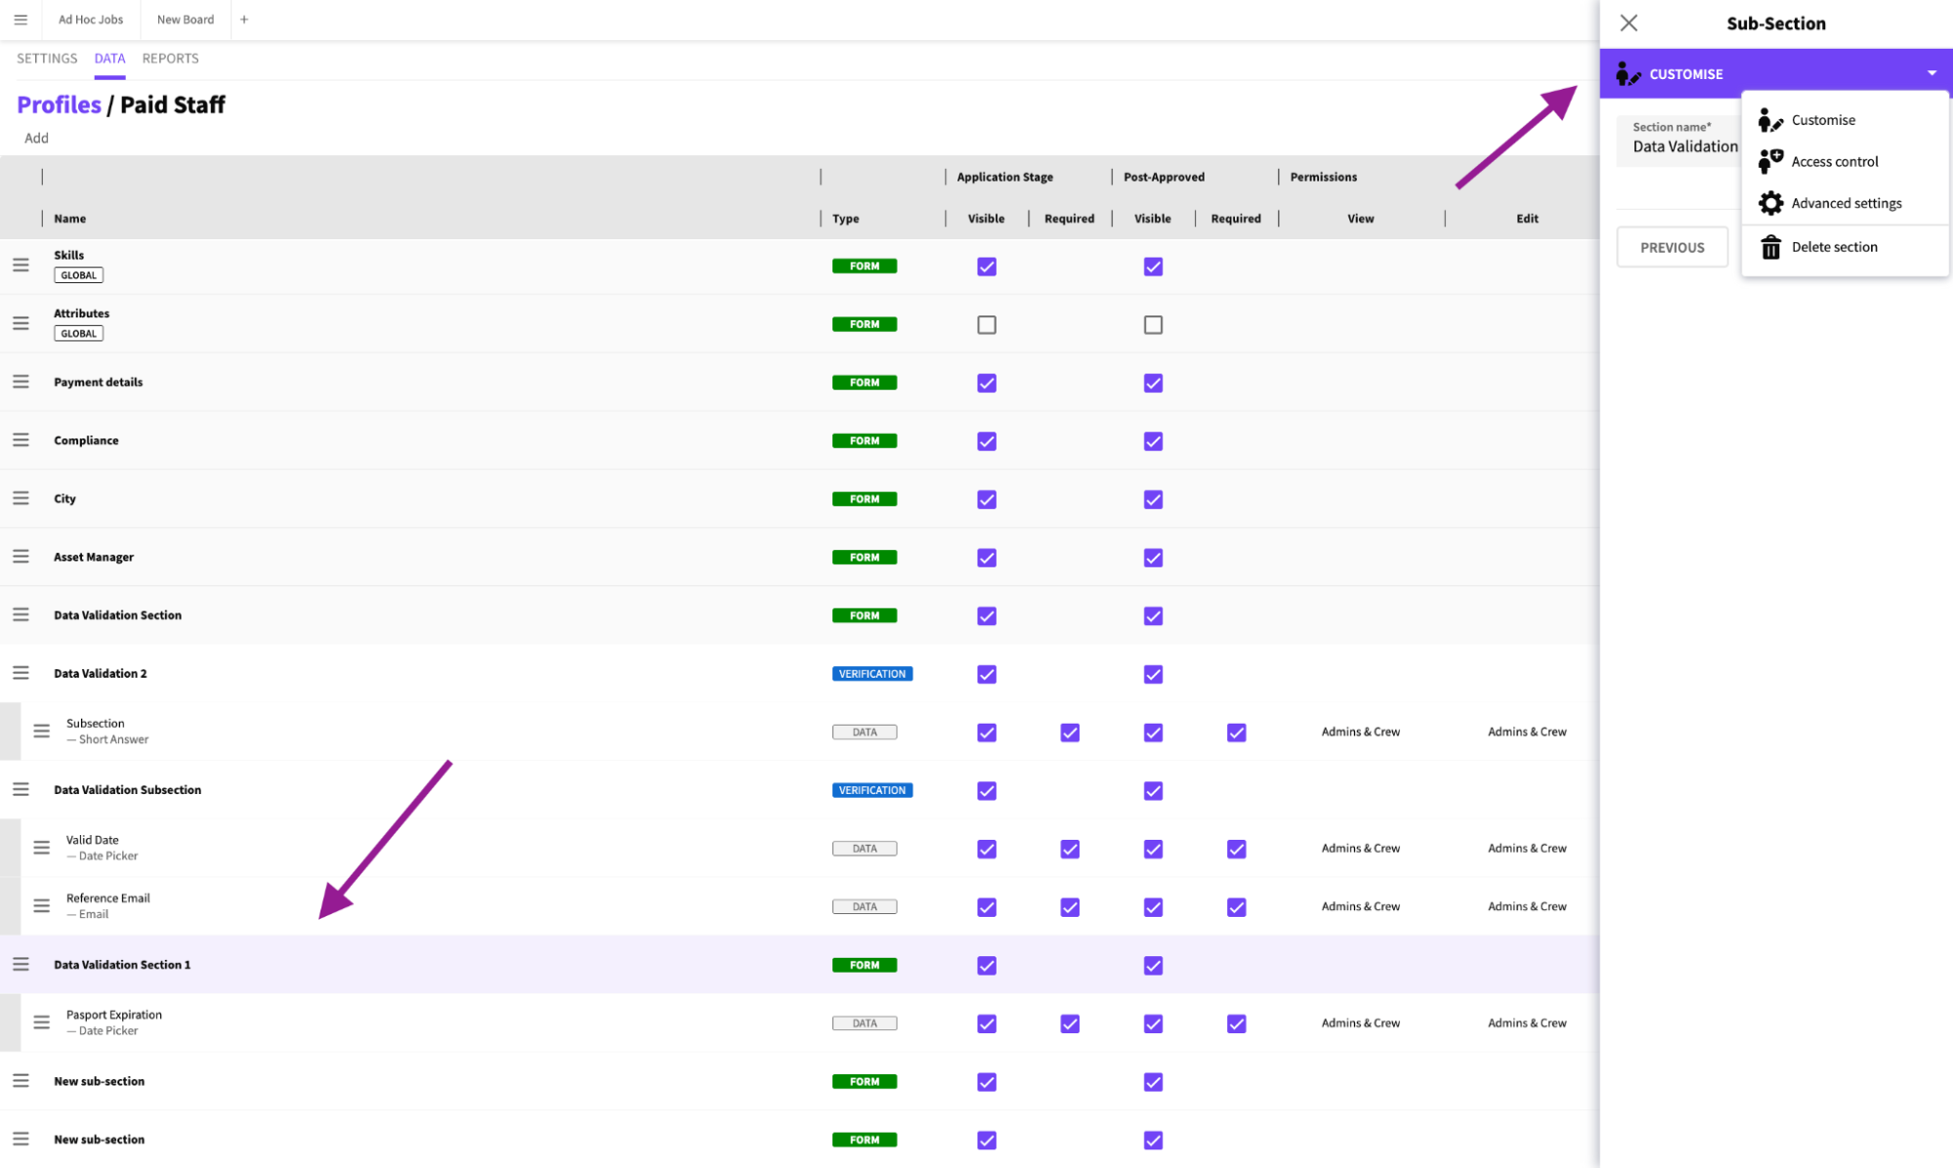The height and width of the screenshot is (1168, 1953).
Task: Grab the drag handle for Pasport Expiration row
Action: point(41,1022)
